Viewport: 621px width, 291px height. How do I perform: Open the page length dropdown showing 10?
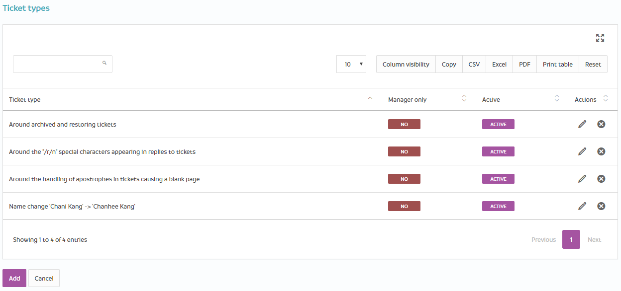pyautogui.click(x=351, y=64)
